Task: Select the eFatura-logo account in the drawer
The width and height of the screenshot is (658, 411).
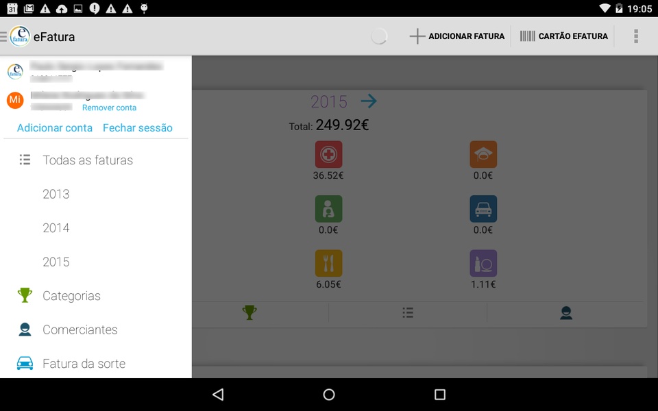Action: click(16, 71)
